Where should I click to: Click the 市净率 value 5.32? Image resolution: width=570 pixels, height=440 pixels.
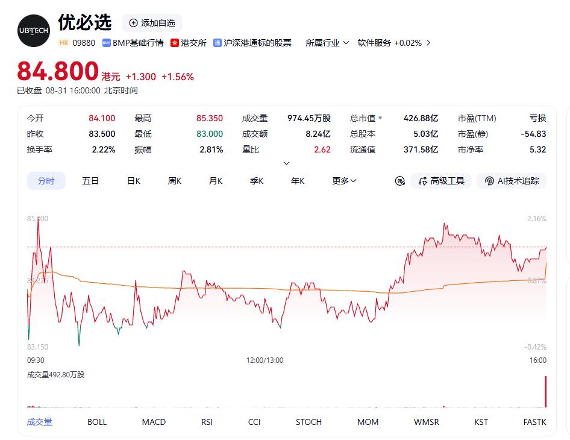point(537,149)
